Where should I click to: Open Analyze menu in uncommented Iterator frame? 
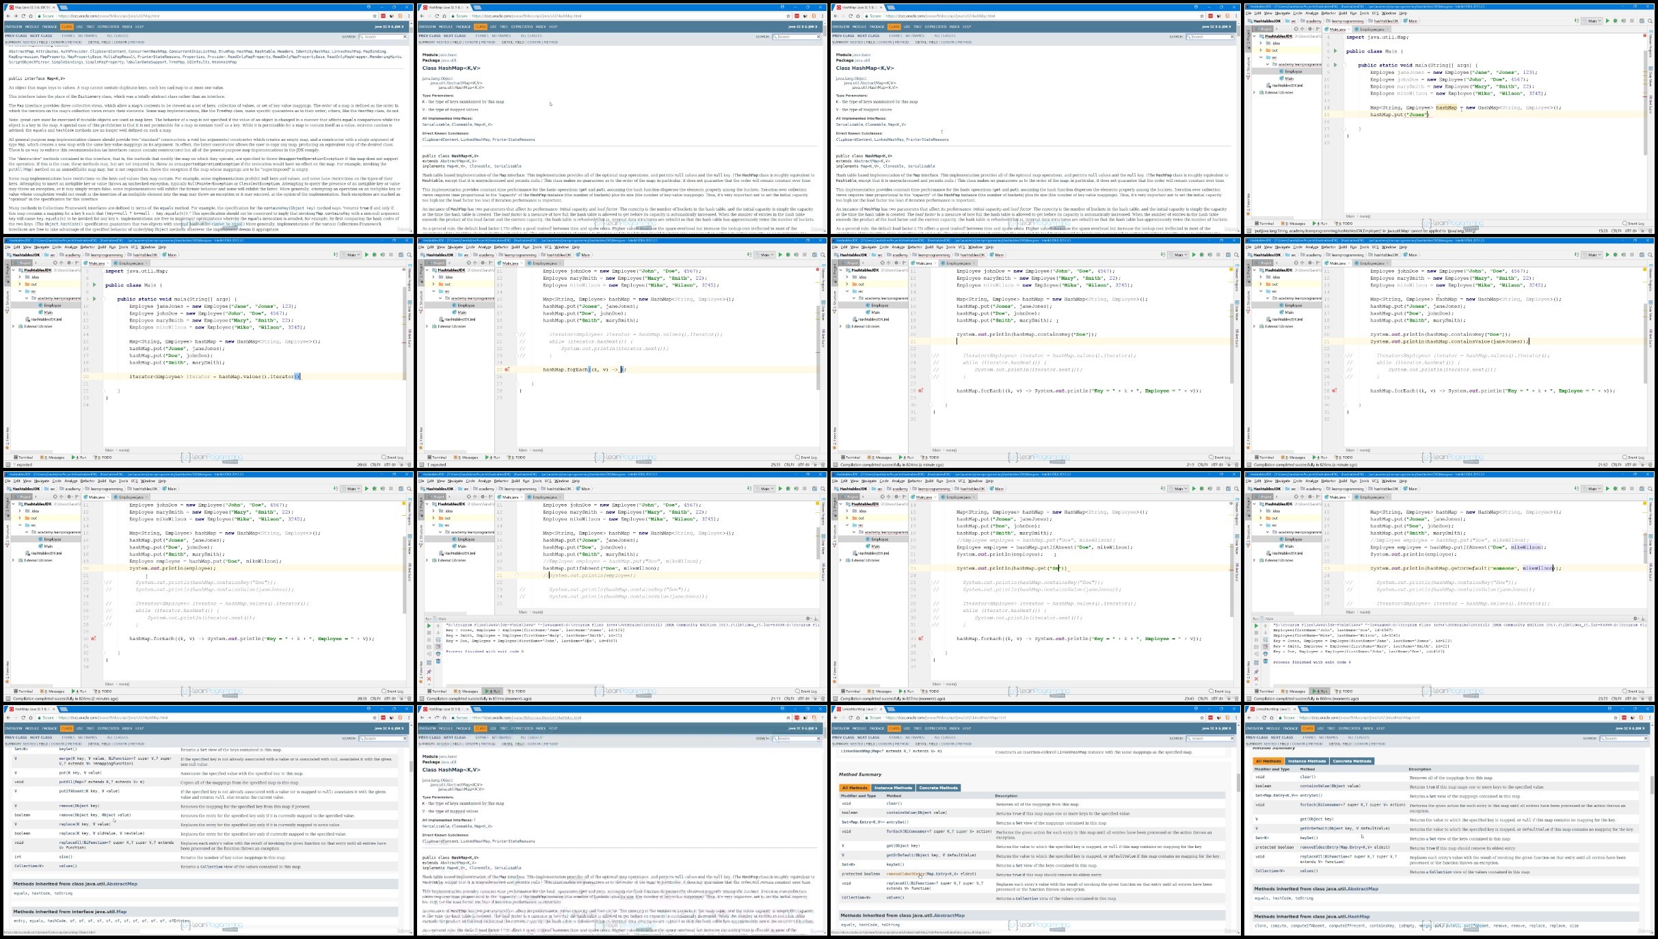click(71, 247)
